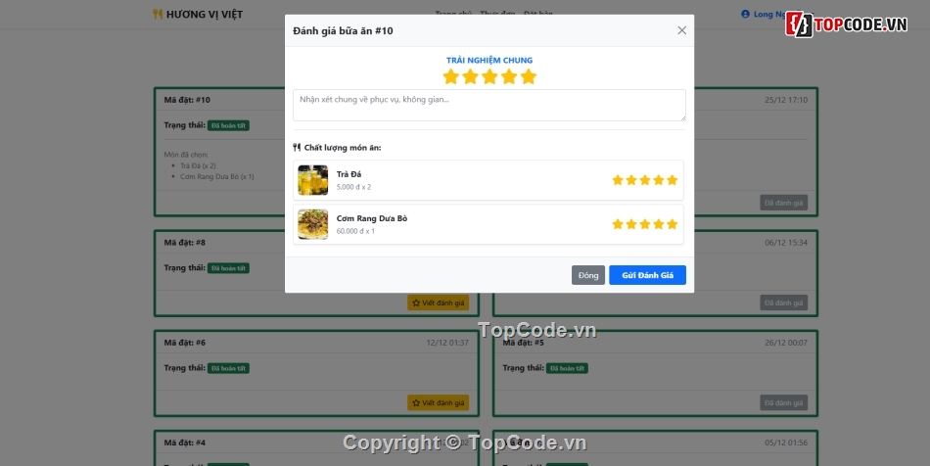
Task: Click the Mã đặt: #8 order header
Action: click(184, 243)
